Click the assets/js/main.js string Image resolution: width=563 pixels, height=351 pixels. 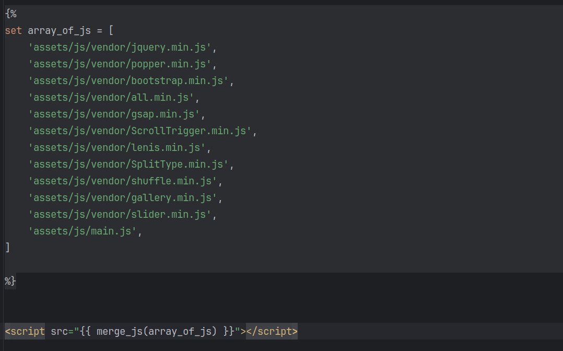click(82, 231)
